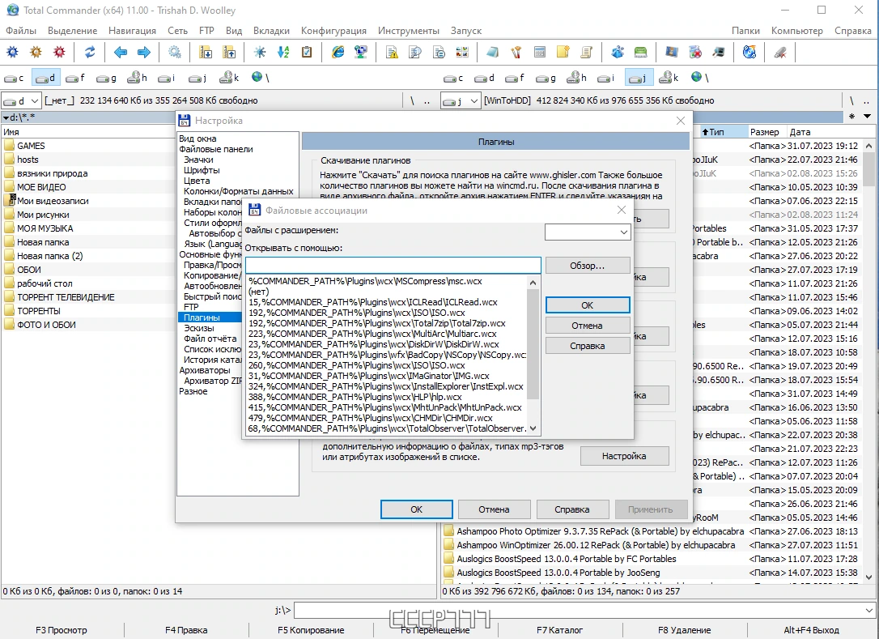Viewport: 879px width, 639px height.
Task: Click the unpack files archive icon
Action: [229, 52]
